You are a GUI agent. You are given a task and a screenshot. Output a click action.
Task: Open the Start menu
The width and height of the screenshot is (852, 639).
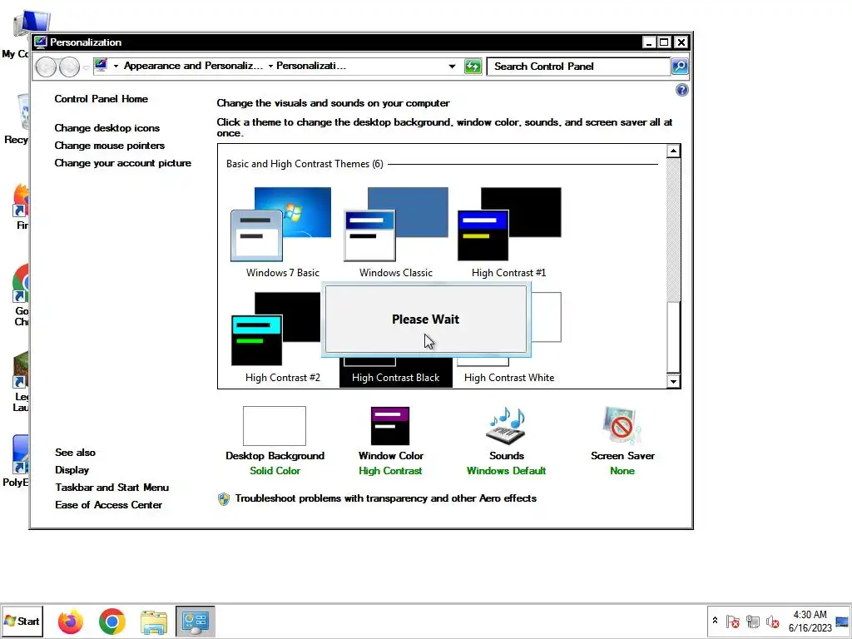click(x=22, y=621)
